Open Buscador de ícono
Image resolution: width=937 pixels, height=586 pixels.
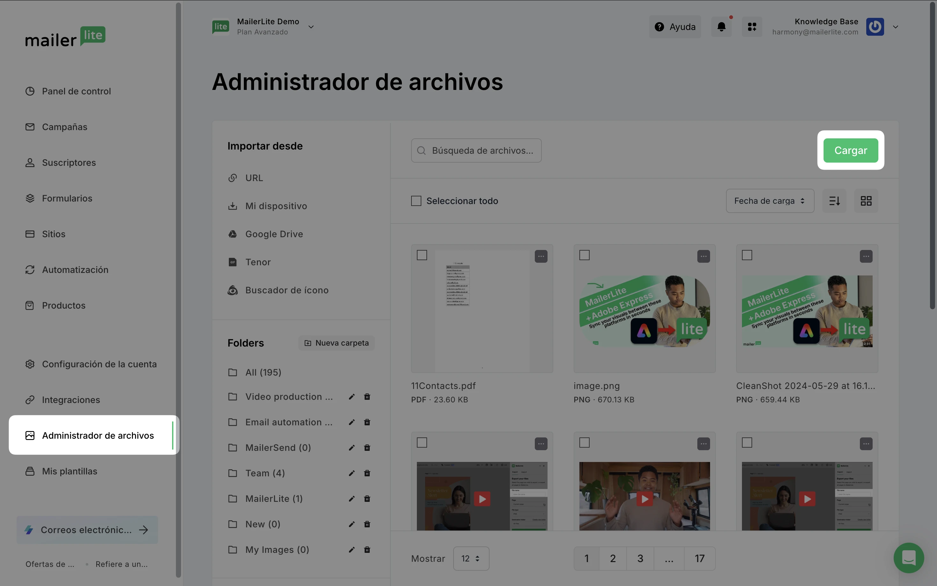point(278,290)
